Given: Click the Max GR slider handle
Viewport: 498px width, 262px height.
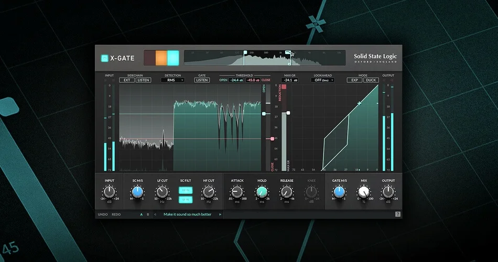Looking at the screenshot, I should [288, 113].
